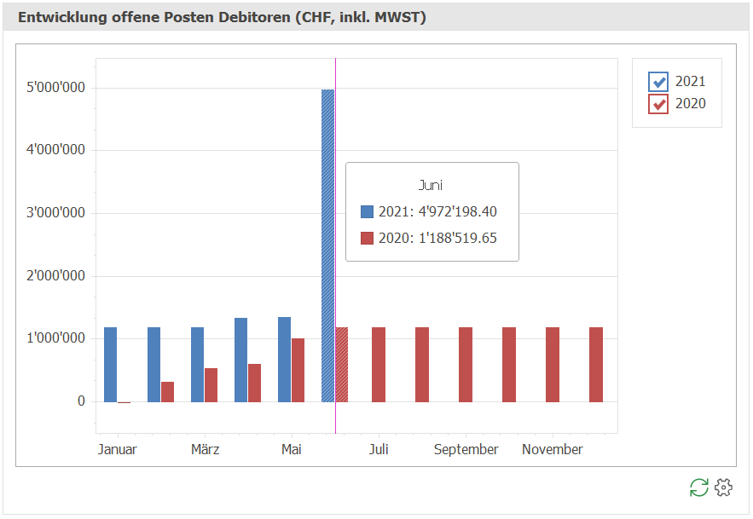
Task: Click the 2'000'000 y-axis value
Action: pyautogui.click(x=55, y=275)
